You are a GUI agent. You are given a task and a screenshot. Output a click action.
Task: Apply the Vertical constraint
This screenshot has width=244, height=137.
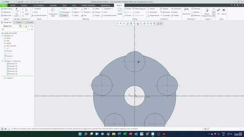[151, 9]
